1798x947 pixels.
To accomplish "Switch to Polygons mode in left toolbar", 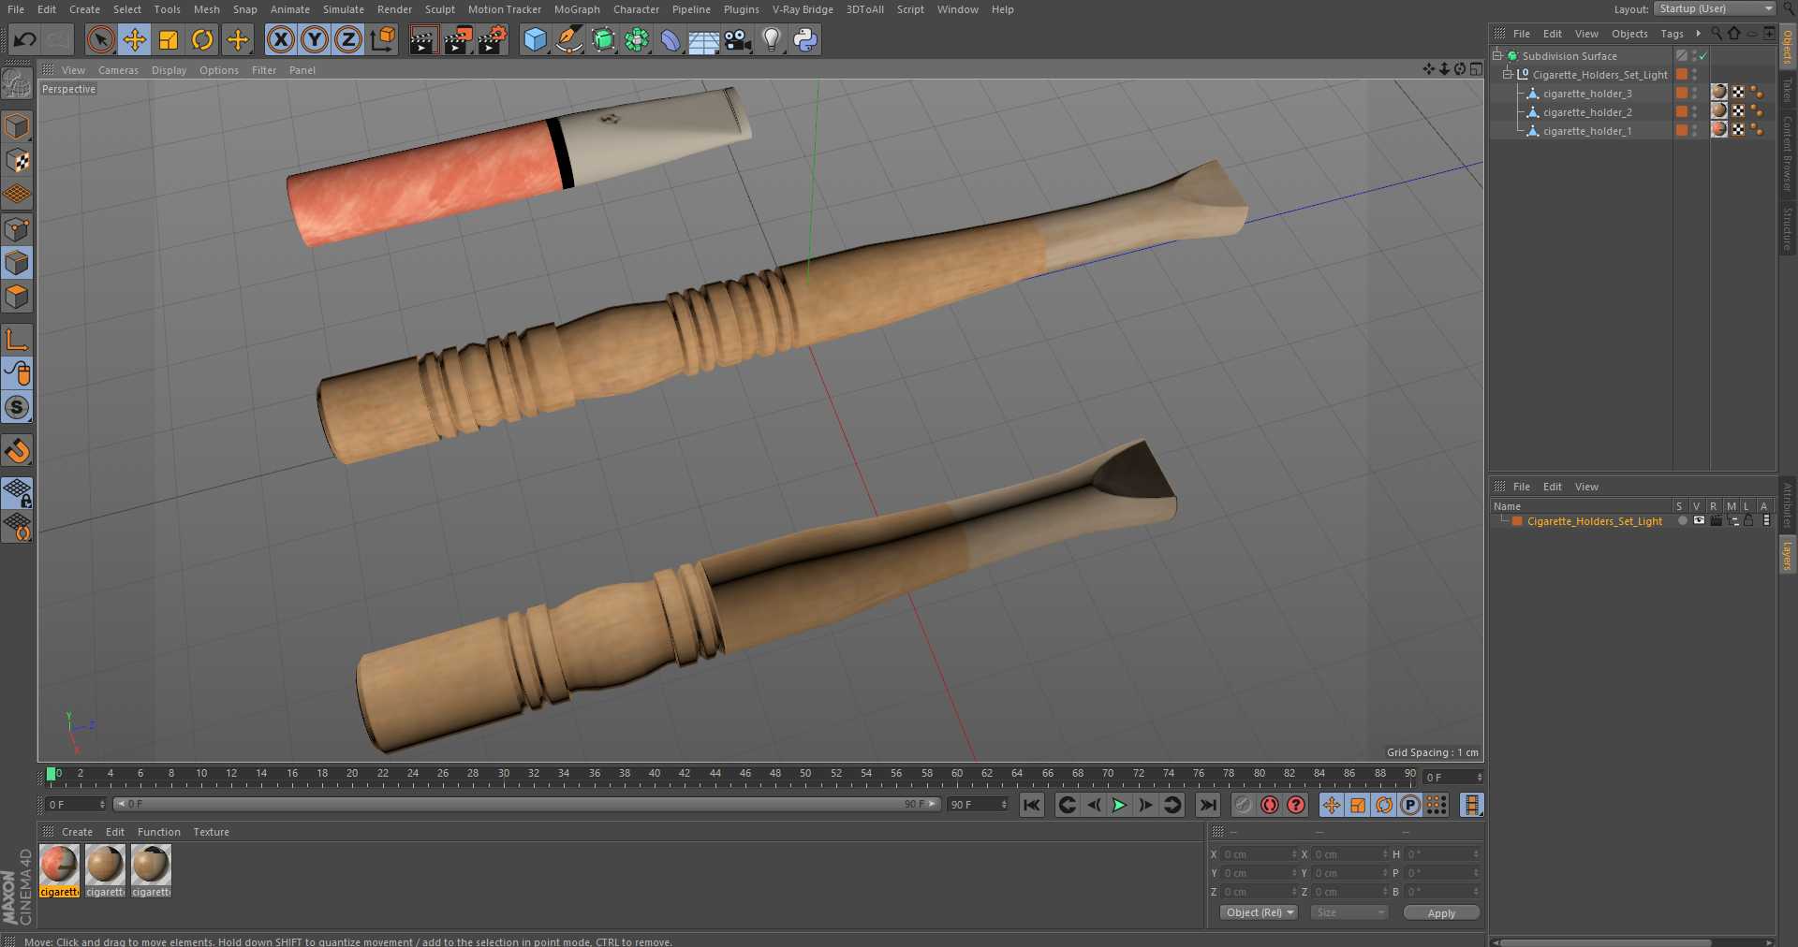I will (17, 297).
